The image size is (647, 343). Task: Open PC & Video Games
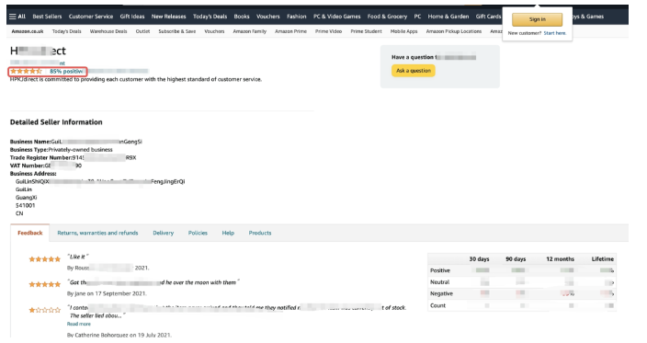click(x=336, y=17)
